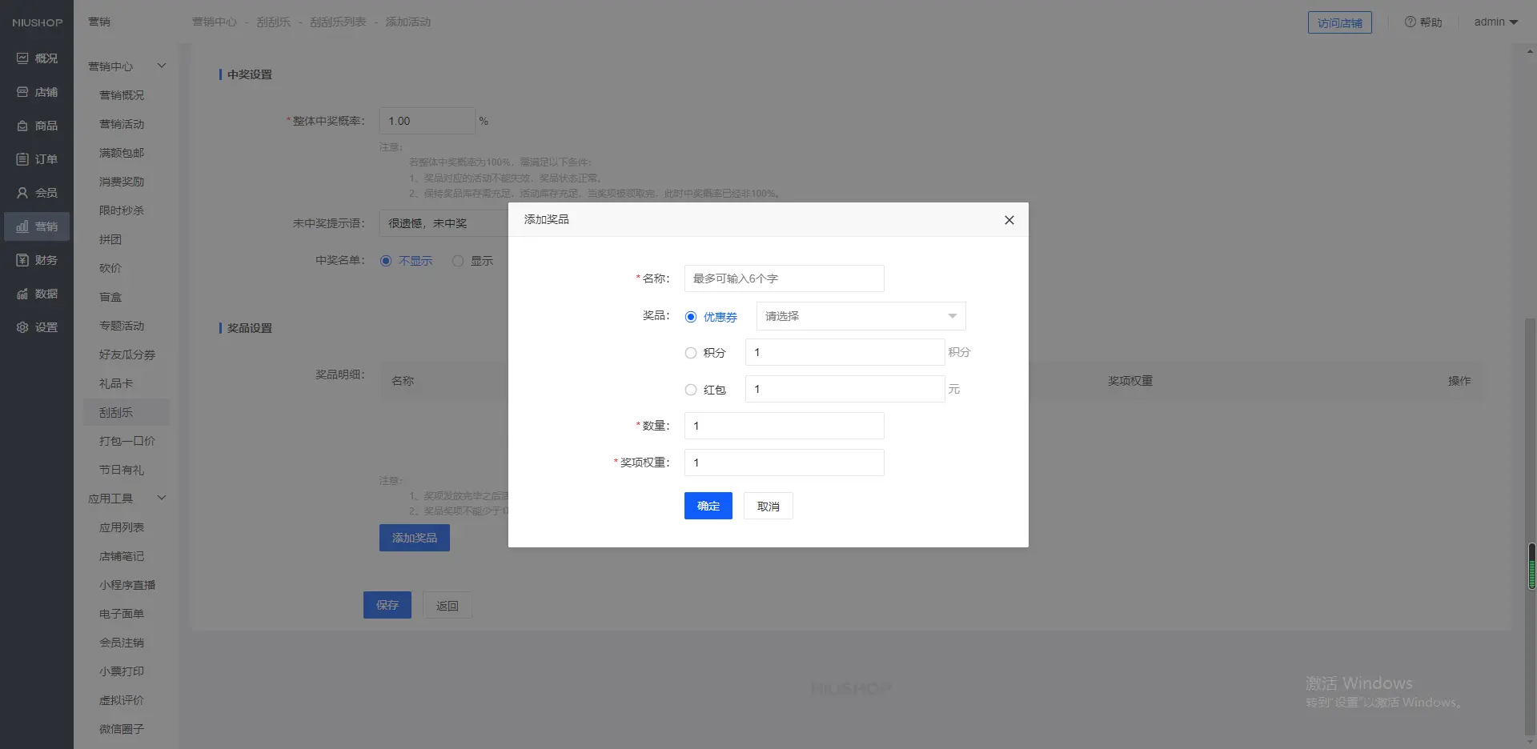Image resolution: width=1537 pixels, height=749 pixels.
Task: Open the 设置 settings gear icon
Action: (22, 327)
